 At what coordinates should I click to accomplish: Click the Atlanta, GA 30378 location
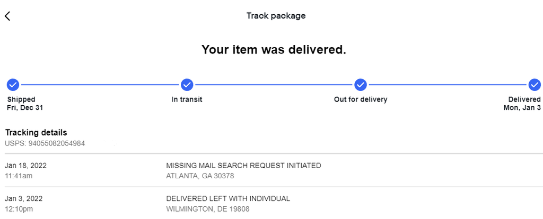[x=200, y=176]
